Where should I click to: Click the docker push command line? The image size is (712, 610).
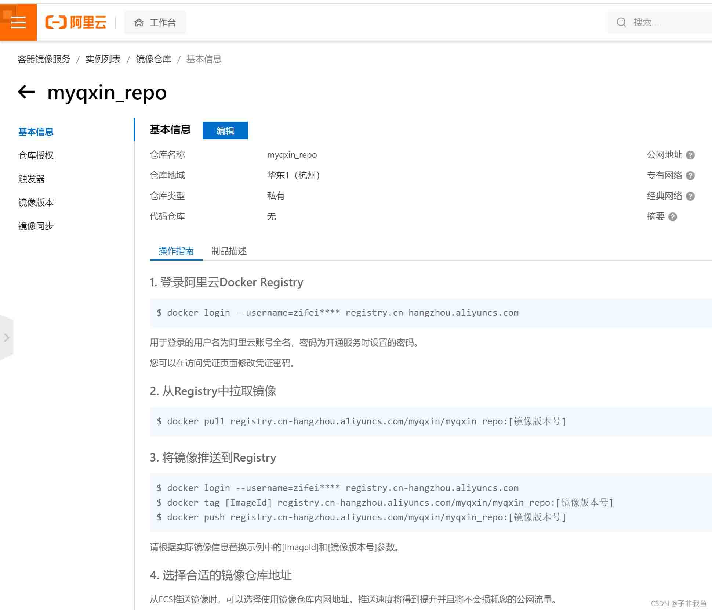362,517
